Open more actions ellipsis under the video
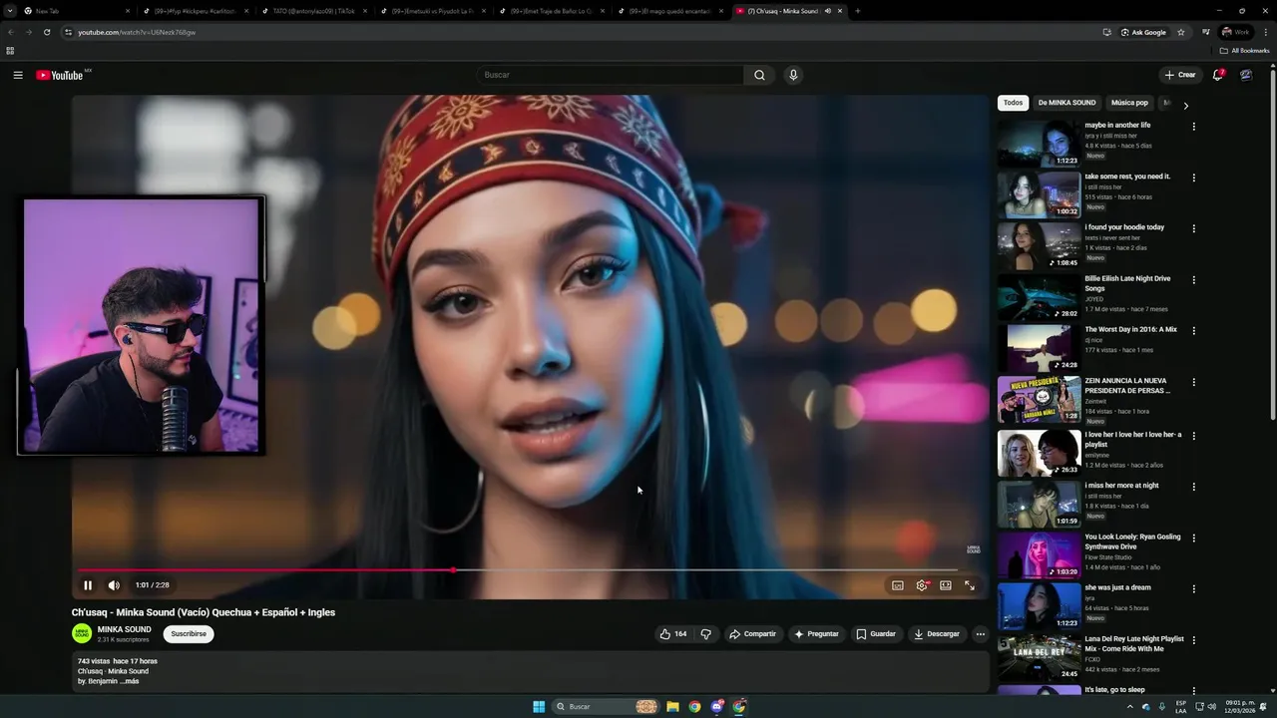Image resolution: width=1277 pixels, height=718 pixels. tap(980, 634)
